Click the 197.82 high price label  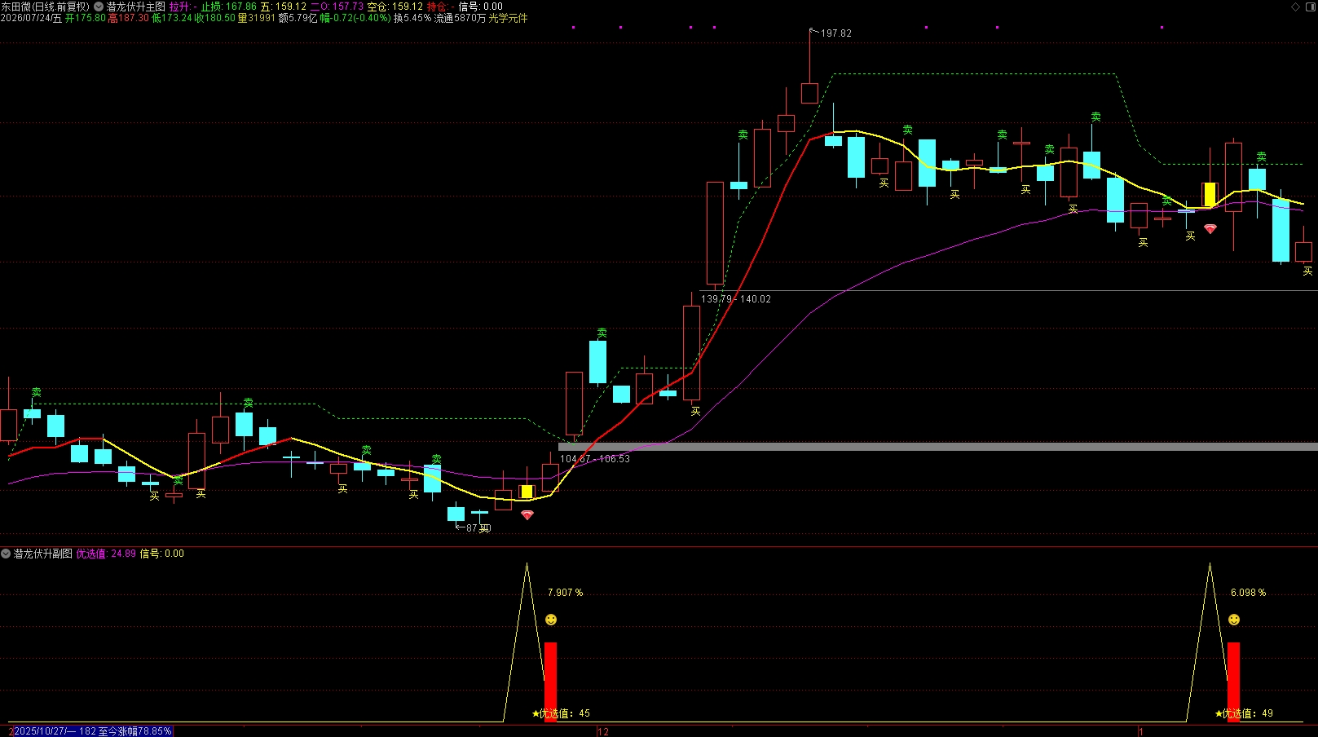click(835, 33)
